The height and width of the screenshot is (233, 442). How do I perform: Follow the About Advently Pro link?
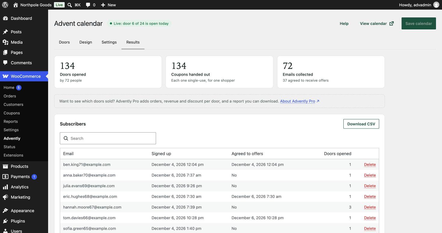[299, 101]
